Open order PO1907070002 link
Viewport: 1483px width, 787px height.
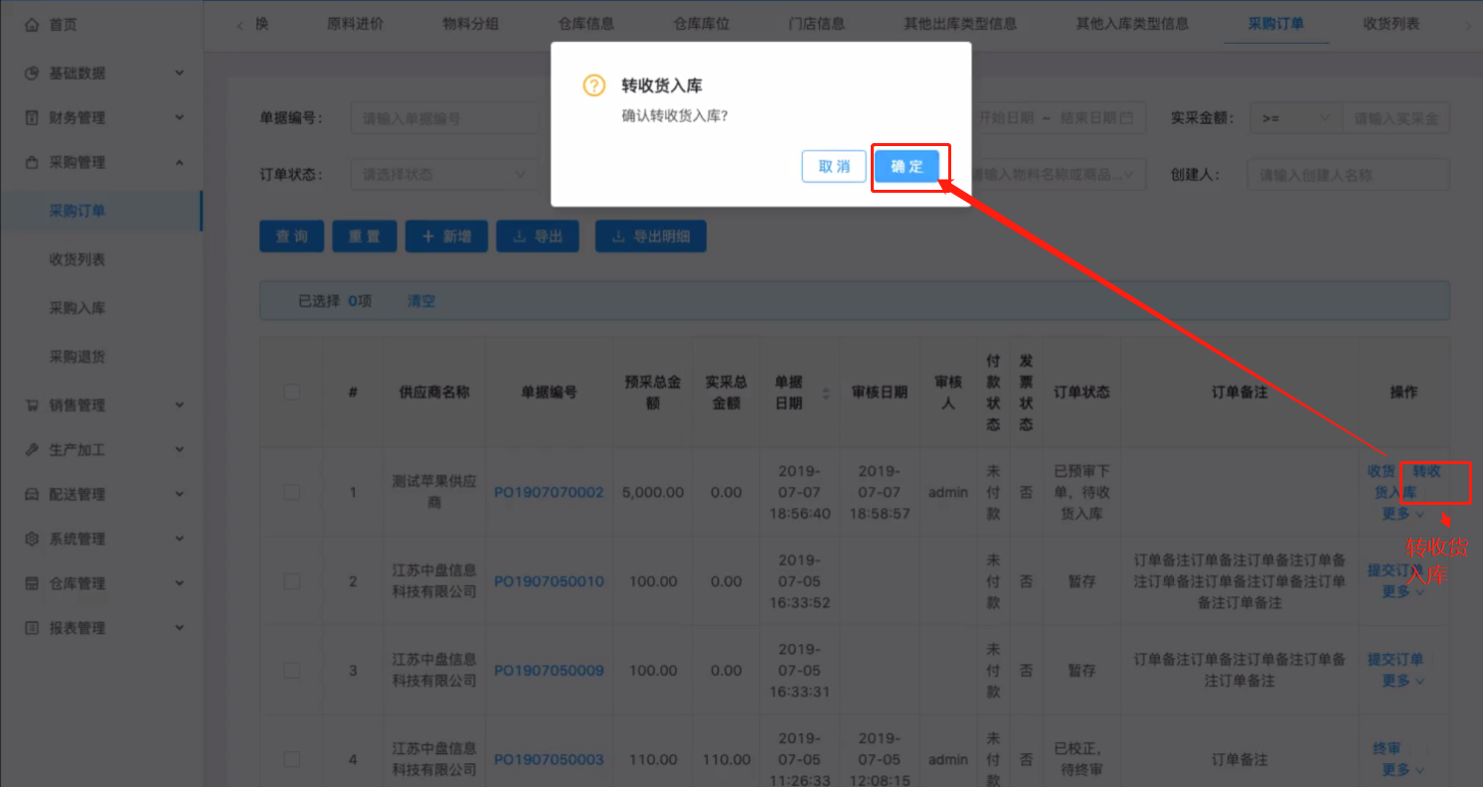point(549,492)
